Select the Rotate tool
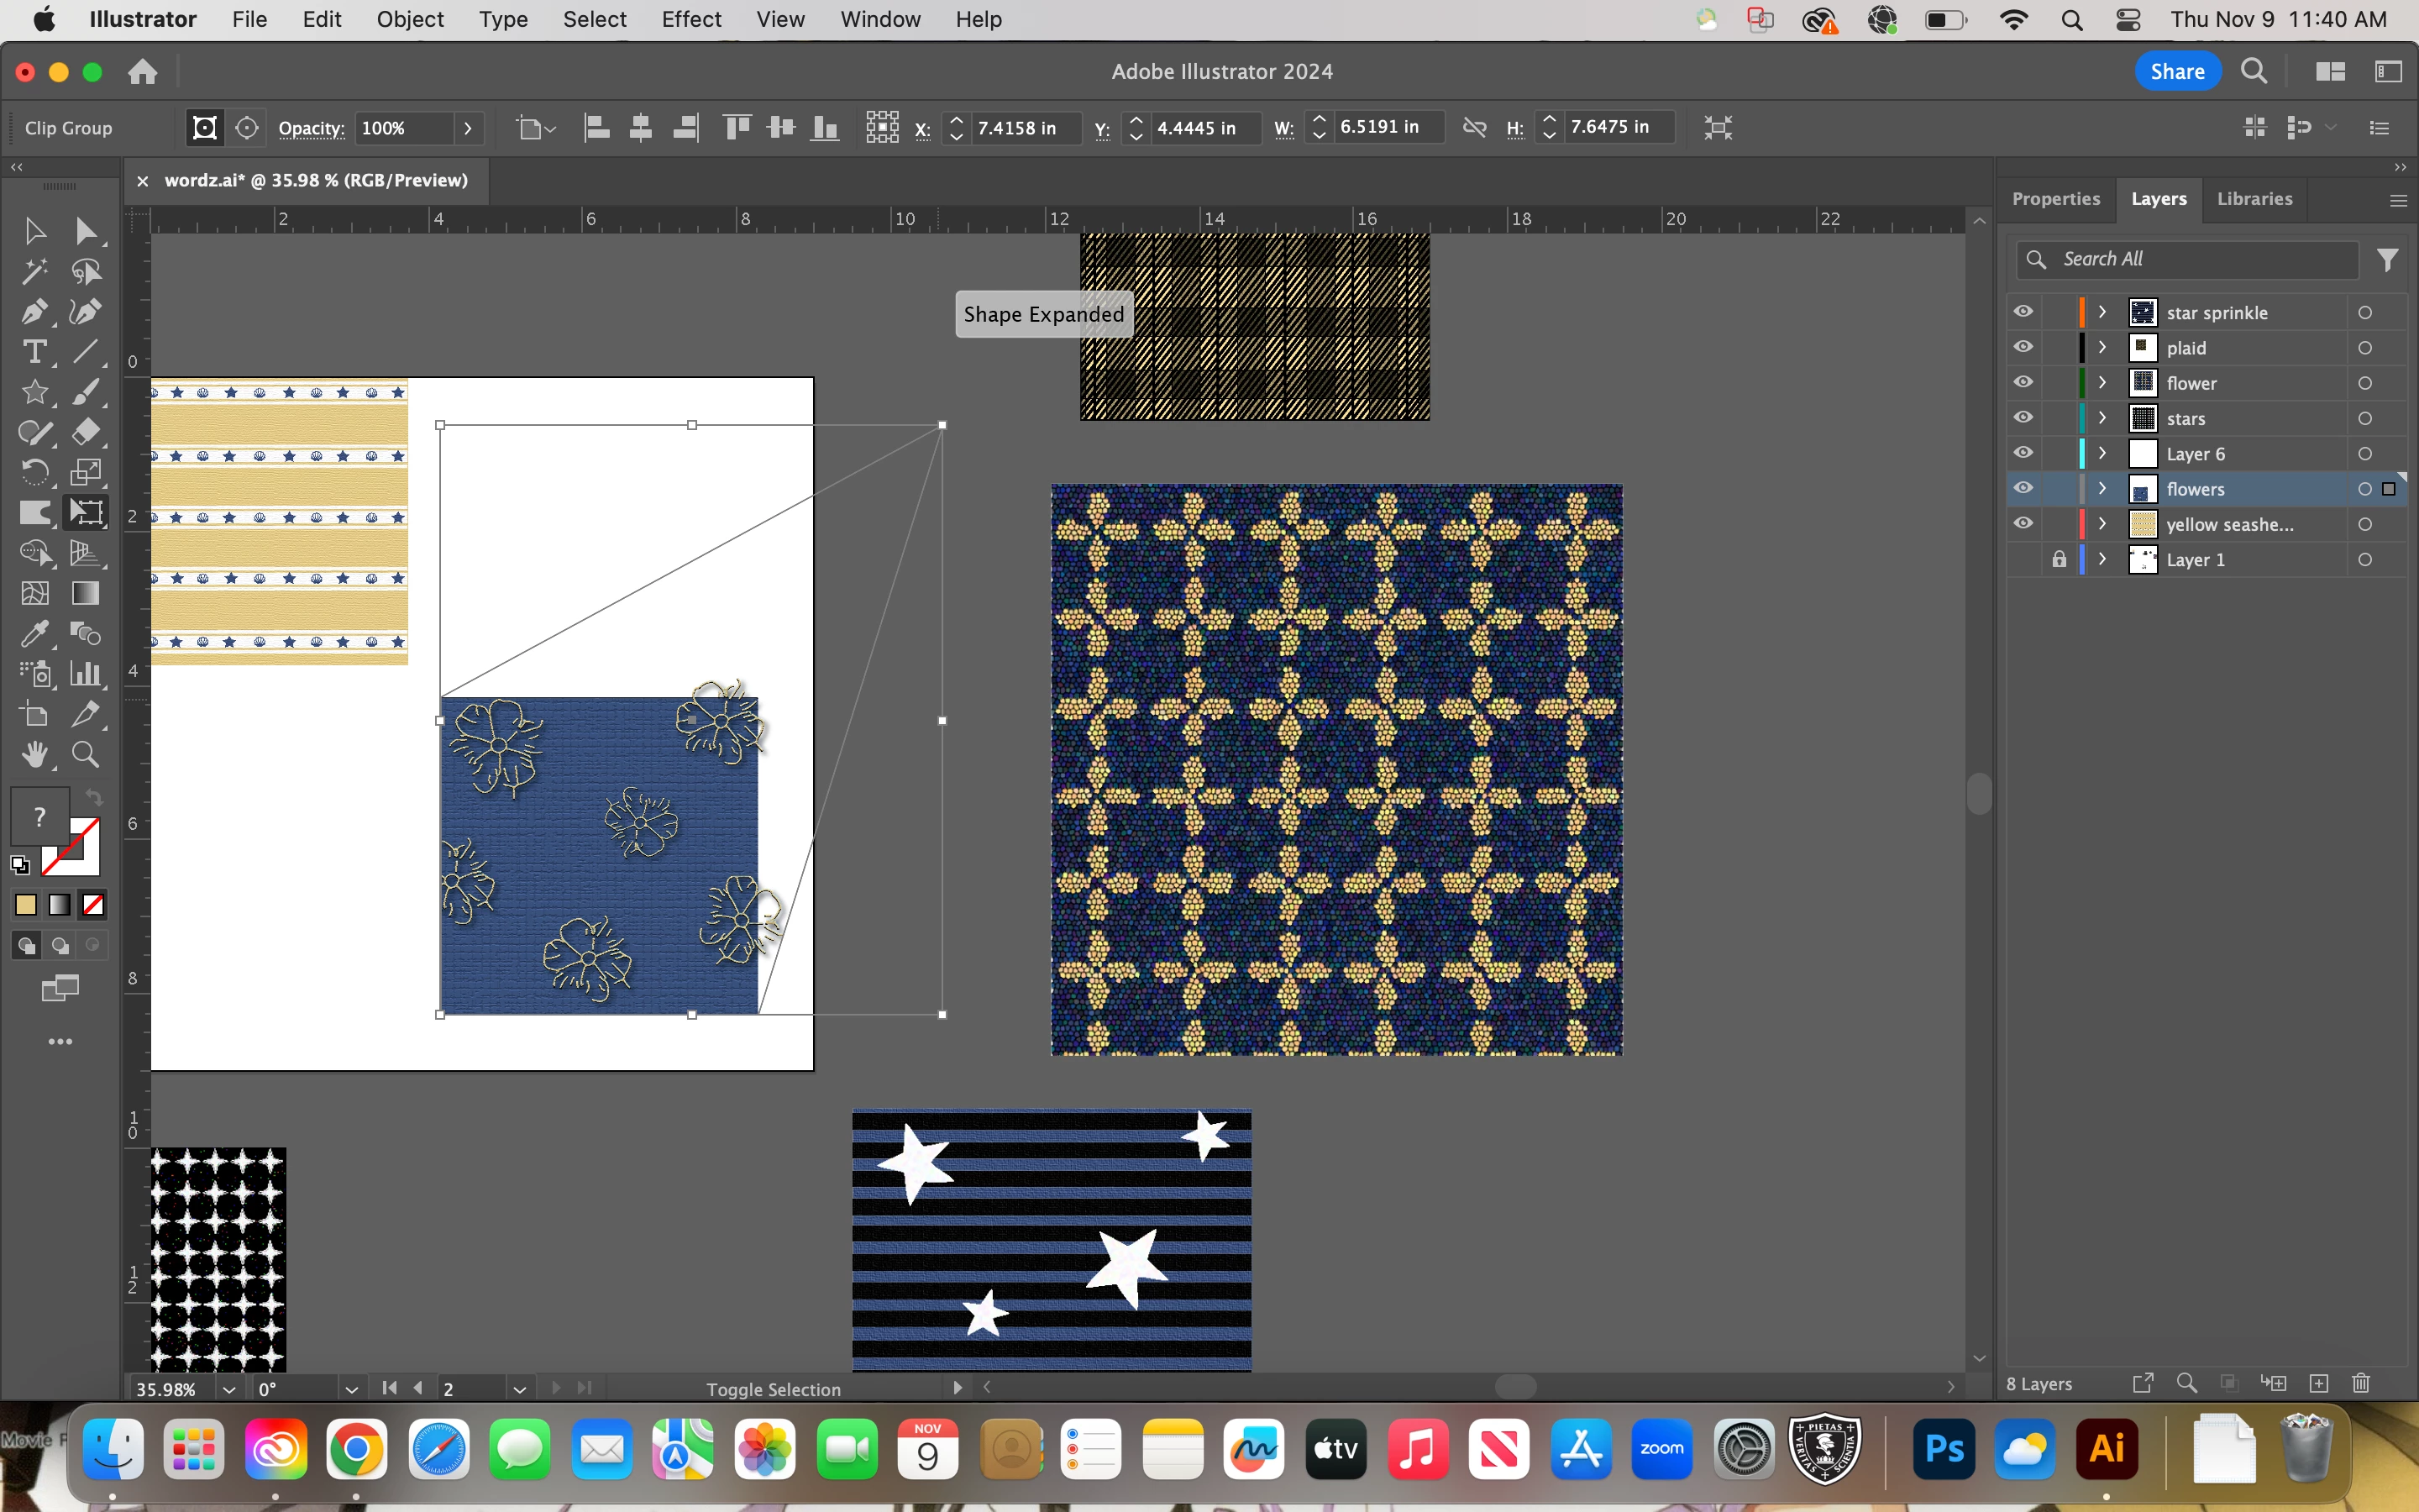The height and width of the screenshot is (1512, 2419). pos(34,472)
